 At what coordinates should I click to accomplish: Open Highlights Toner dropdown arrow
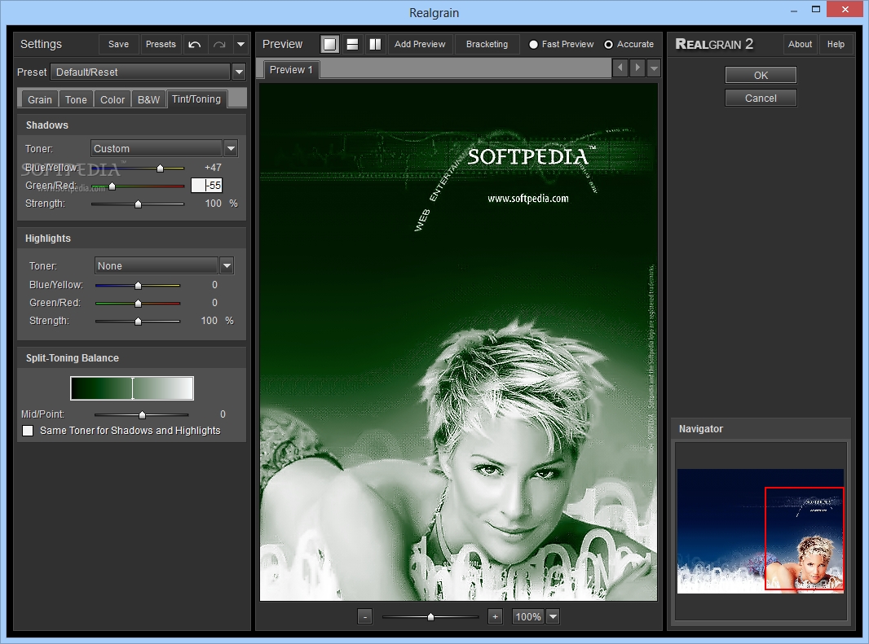pyautogui.click(x=227, y=265)
